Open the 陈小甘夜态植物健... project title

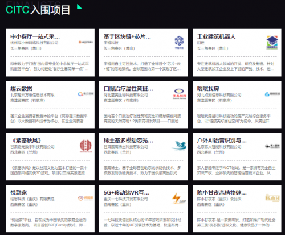222,193
